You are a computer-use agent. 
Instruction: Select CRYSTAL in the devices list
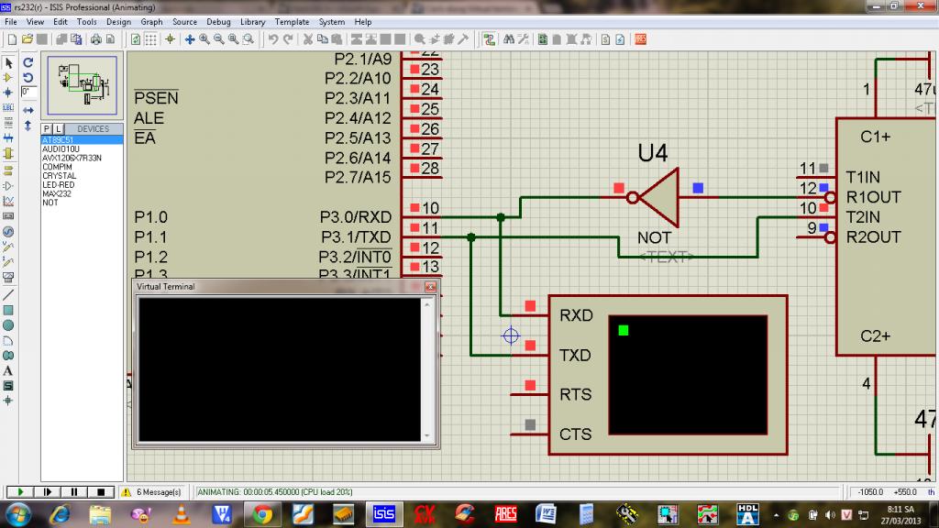click(x=59, y=176)
